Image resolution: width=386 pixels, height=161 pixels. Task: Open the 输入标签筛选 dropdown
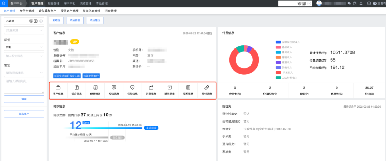coord(24,56)
